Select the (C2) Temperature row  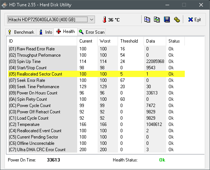tap(96, 124)
